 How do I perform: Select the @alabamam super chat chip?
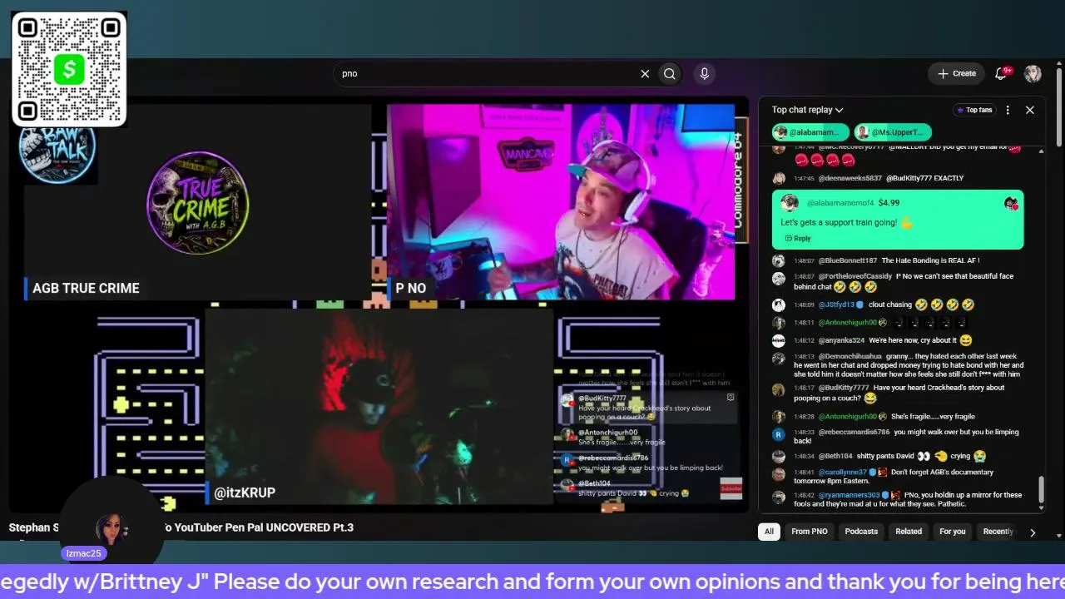tap(810, 132)
